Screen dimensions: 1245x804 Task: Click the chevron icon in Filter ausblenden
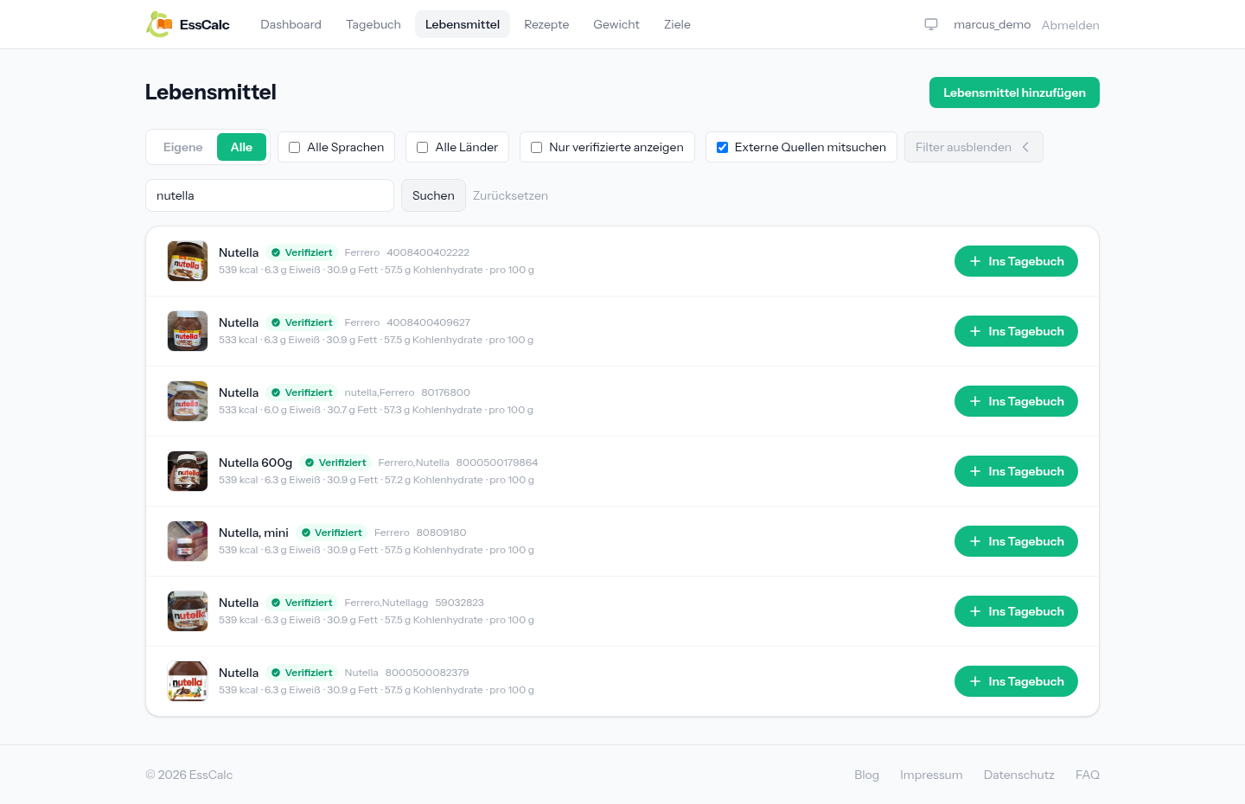coord(1025,147)
